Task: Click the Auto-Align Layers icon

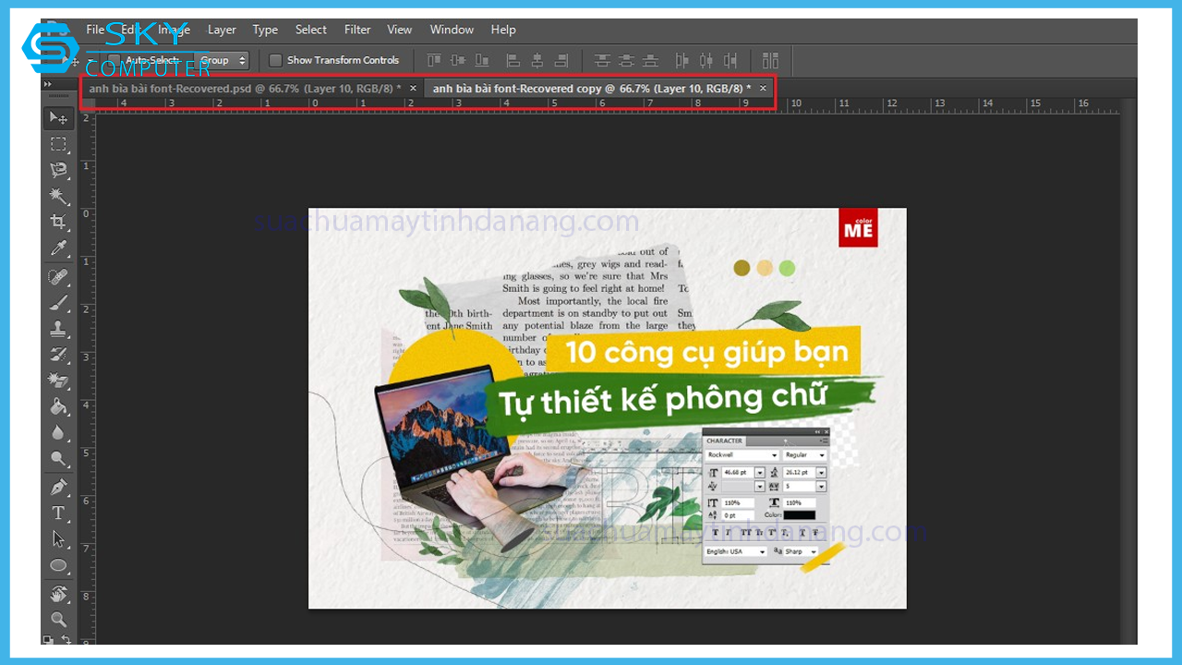Action: click(x=770, y=61)
